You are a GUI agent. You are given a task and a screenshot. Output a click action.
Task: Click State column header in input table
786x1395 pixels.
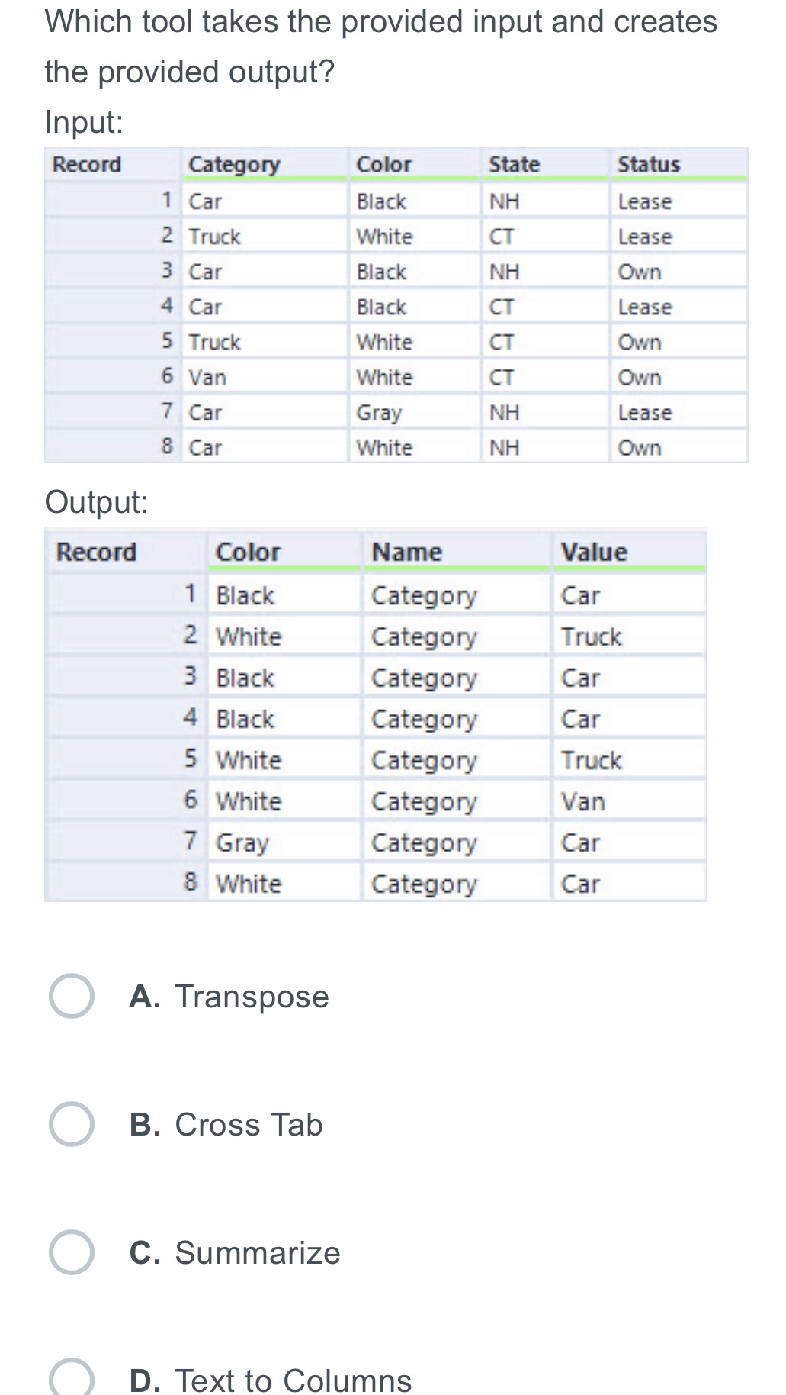click(x=514, y=164)
